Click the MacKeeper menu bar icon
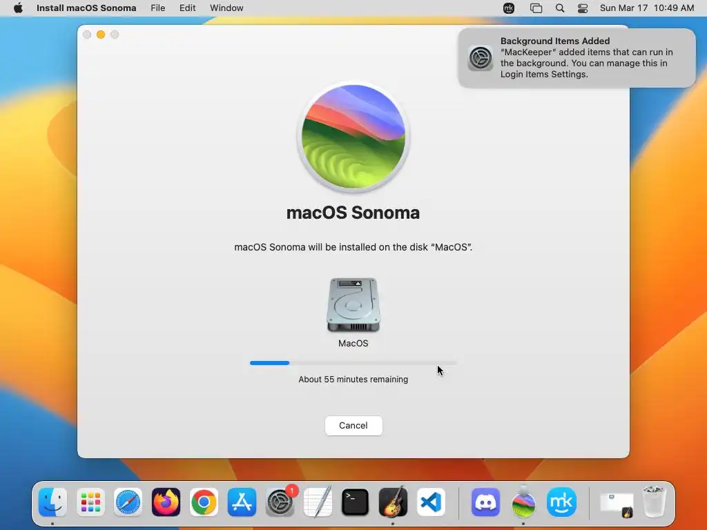Viewport: 707px width, 530px height. coord(509,8)
